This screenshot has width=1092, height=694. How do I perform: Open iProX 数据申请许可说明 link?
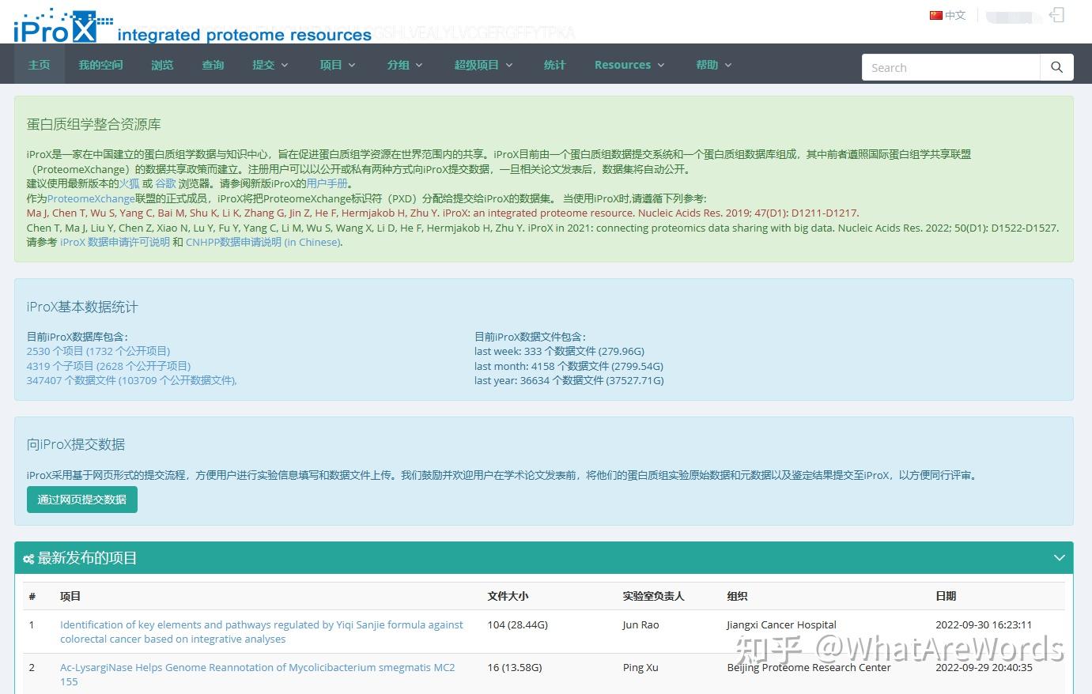115,242
